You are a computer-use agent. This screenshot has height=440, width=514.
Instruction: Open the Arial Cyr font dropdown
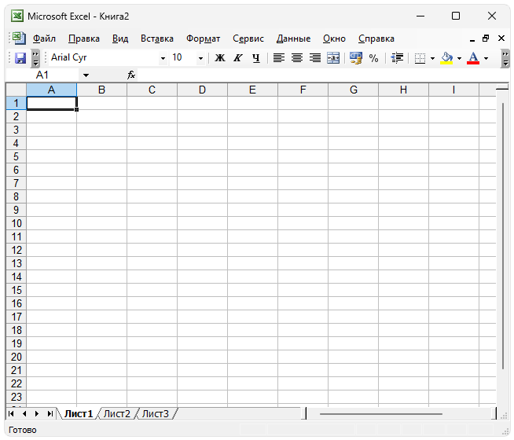pyautogui.click(x=163, y=58)
